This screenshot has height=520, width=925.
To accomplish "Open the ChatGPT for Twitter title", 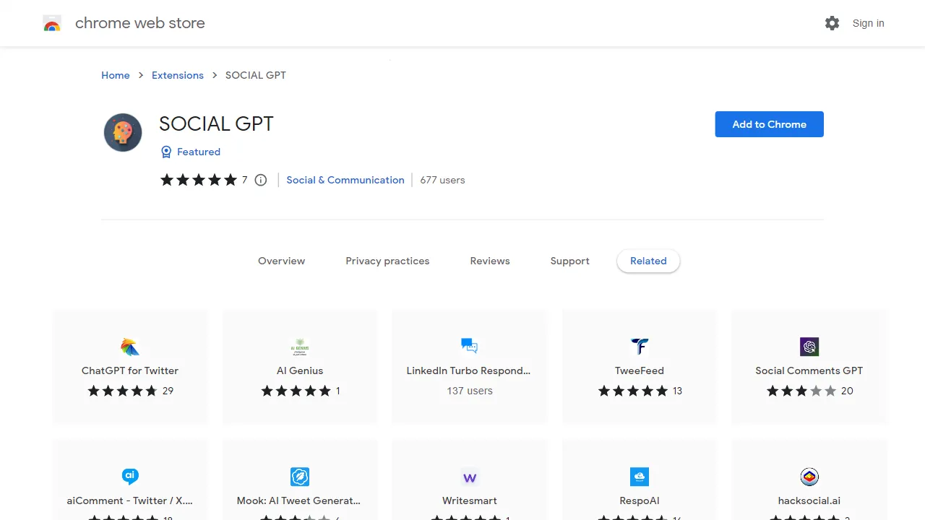I will (130, 370).
